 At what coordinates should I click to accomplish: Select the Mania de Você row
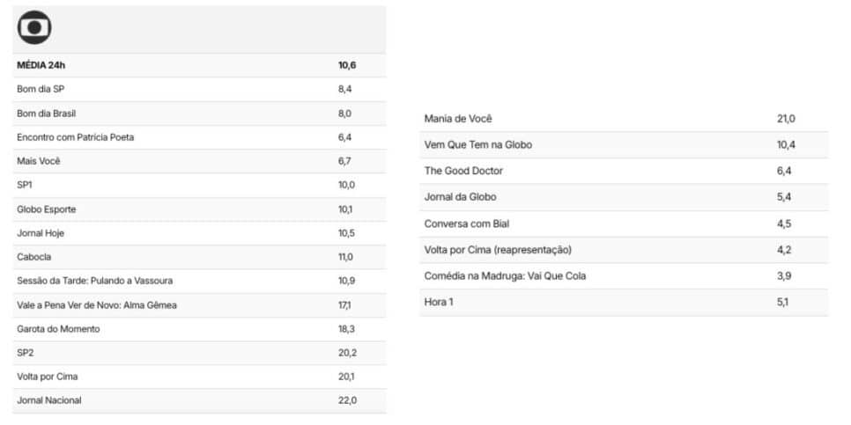click(x=624, y=119)
